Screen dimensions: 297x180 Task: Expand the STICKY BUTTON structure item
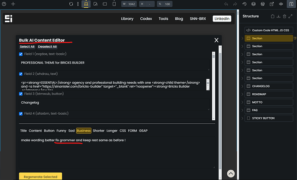(242, 118)
